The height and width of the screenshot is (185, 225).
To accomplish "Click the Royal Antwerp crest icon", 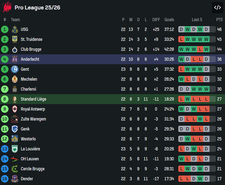I will tap(15, 109).
